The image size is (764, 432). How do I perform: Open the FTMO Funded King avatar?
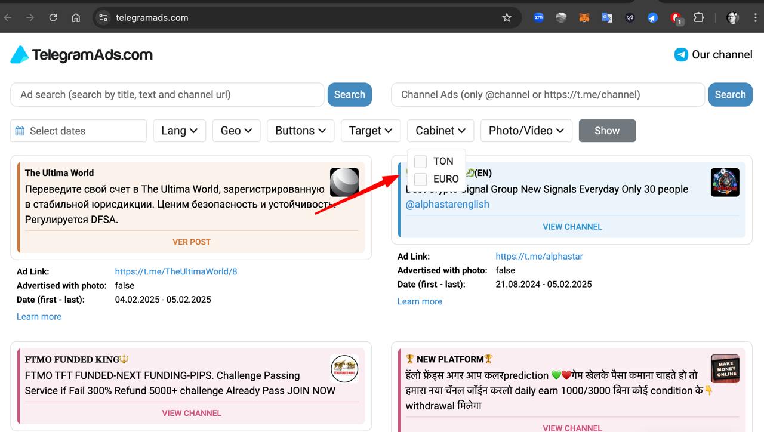point(344,369)
